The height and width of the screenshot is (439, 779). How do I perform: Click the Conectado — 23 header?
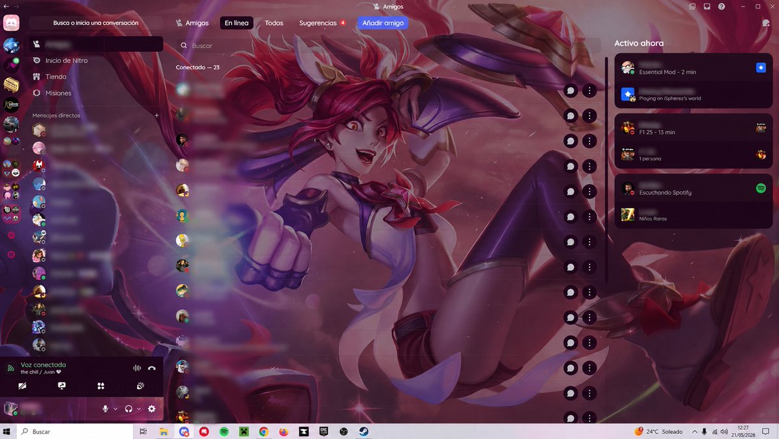pos(197,67)
